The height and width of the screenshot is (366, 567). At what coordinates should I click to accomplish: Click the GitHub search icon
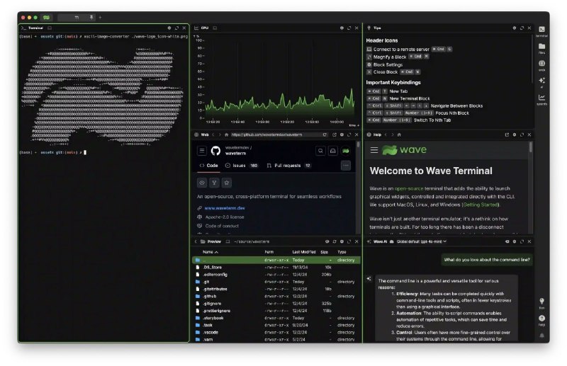[x=320, y=151]
